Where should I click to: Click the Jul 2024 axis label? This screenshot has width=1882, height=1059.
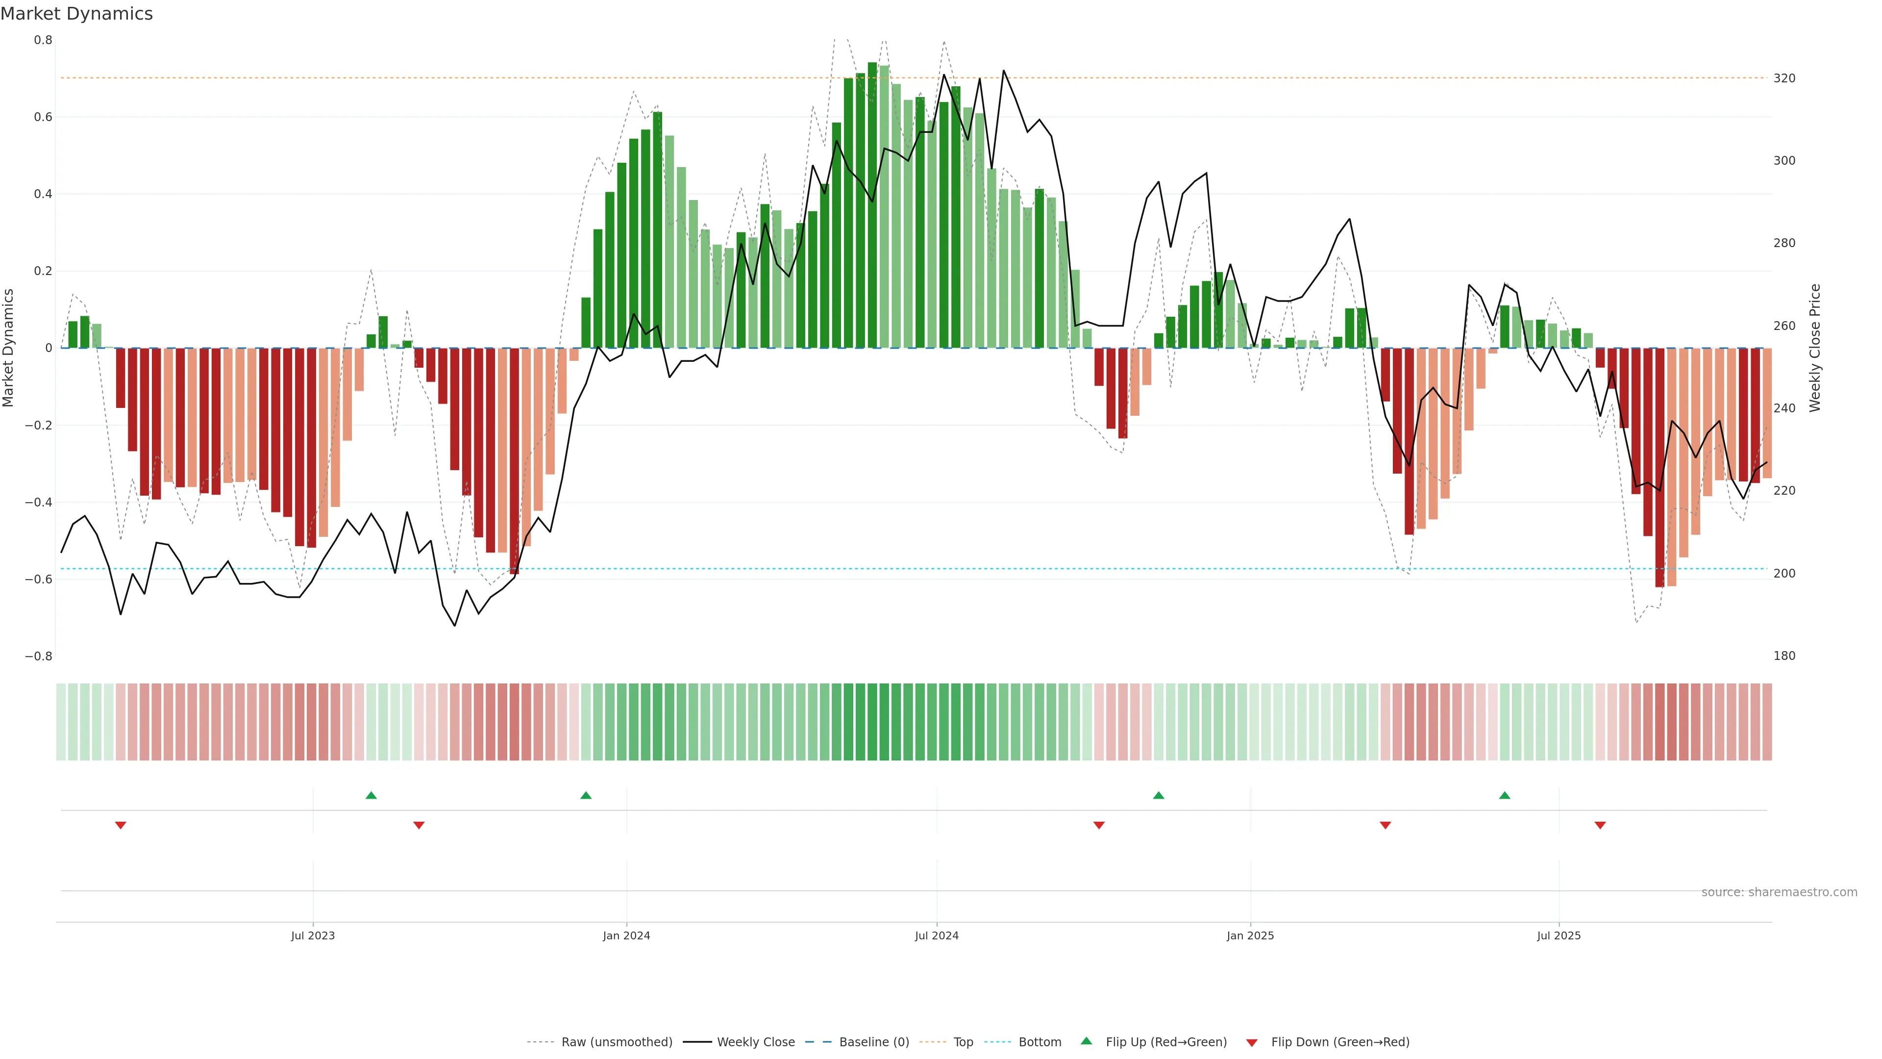click(937, 935)
